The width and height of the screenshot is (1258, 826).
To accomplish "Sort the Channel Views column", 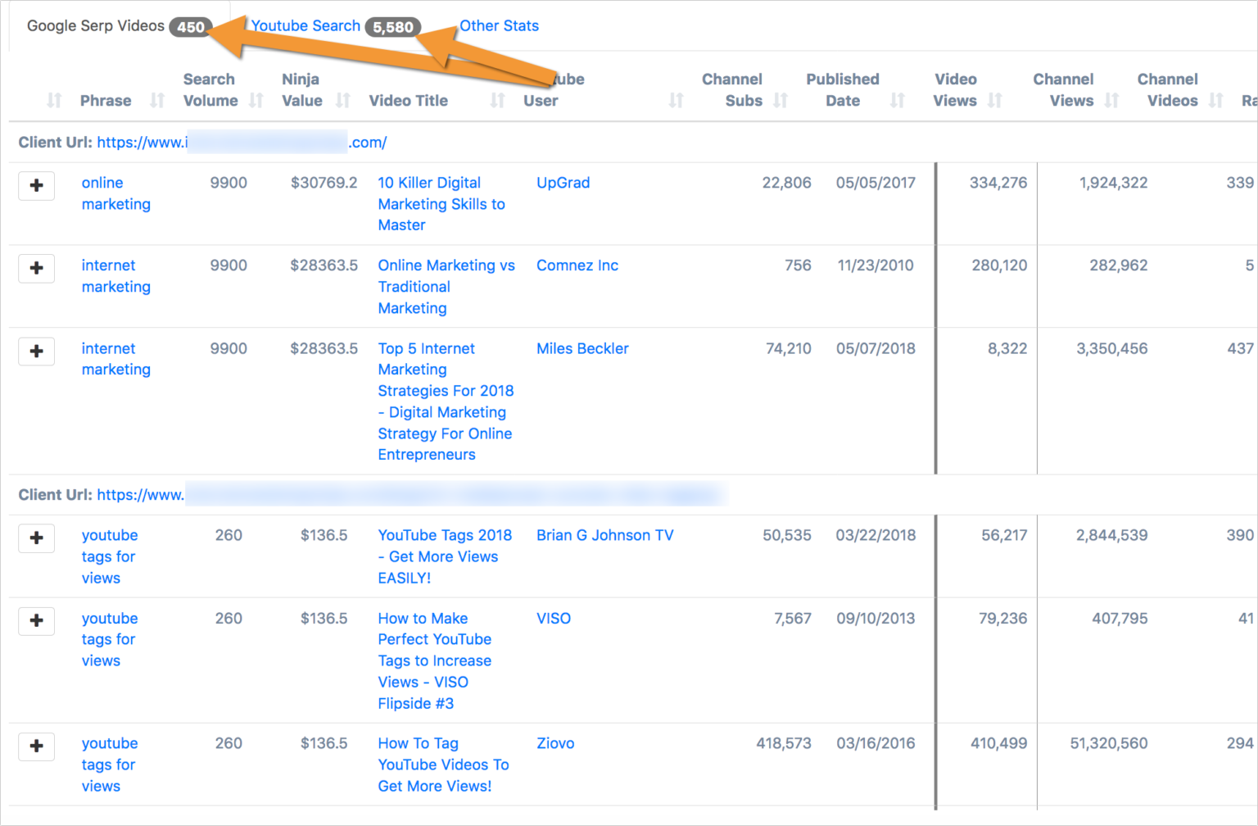I will [1112, 101].
